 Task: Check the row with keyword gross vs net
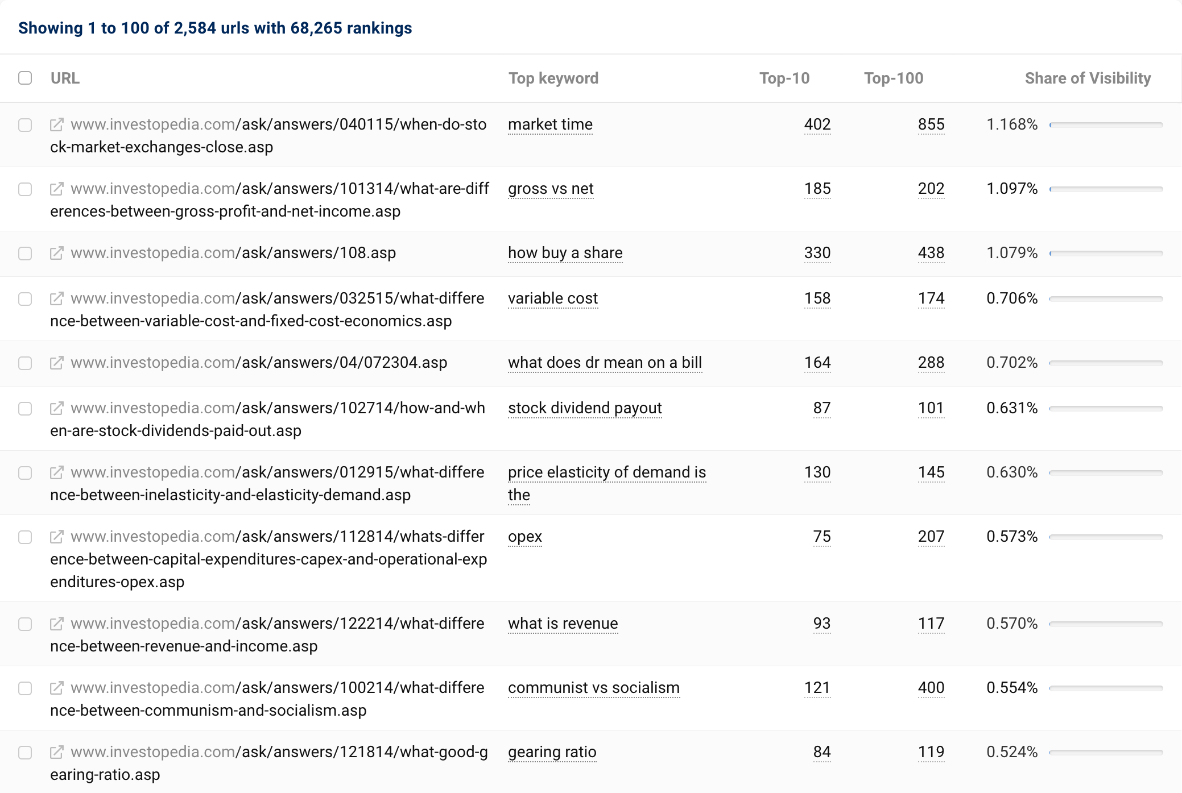click(25, 189)
